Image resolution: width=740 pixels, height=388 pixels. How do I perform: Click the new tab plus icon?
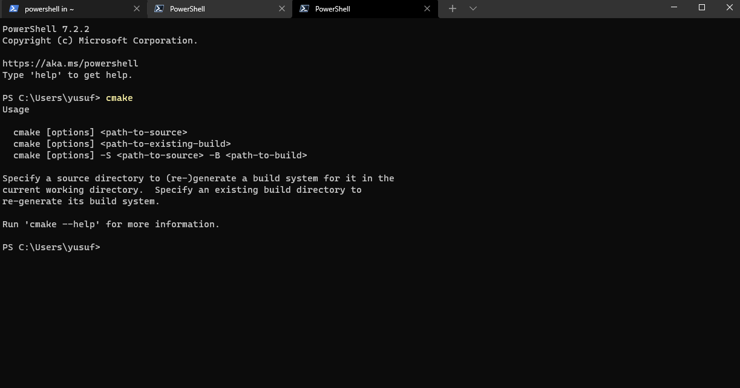click(x=453, y=9)
